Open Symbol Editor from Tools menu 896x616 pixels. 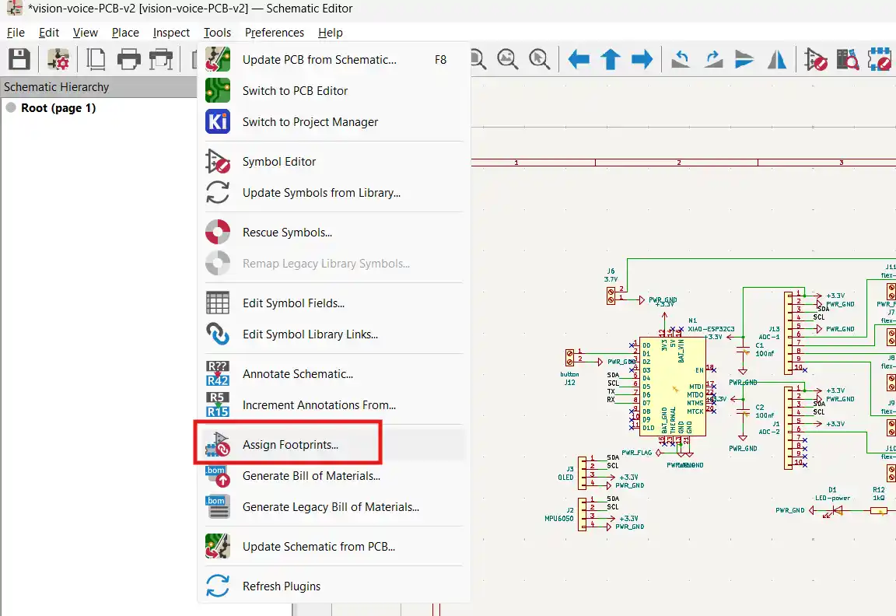pyautogui.click(x=334, y=162)
